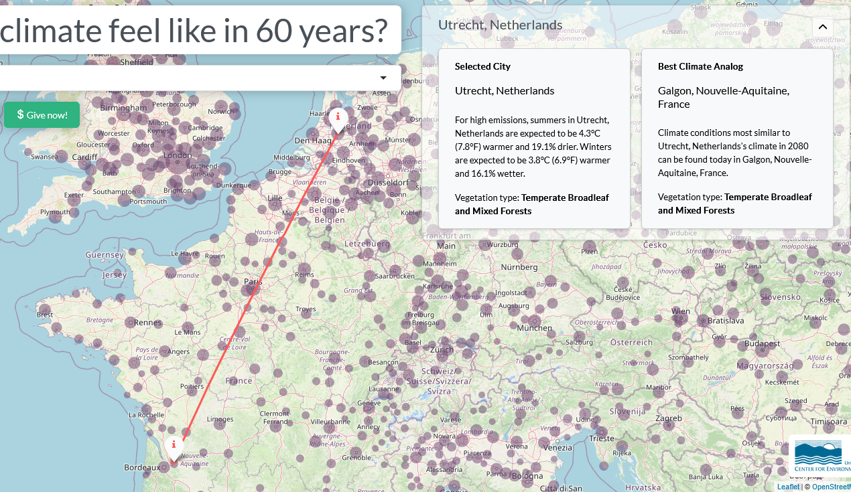Click the Utrecht, Netherlands selected city name
851x492 pixels.
505,90
